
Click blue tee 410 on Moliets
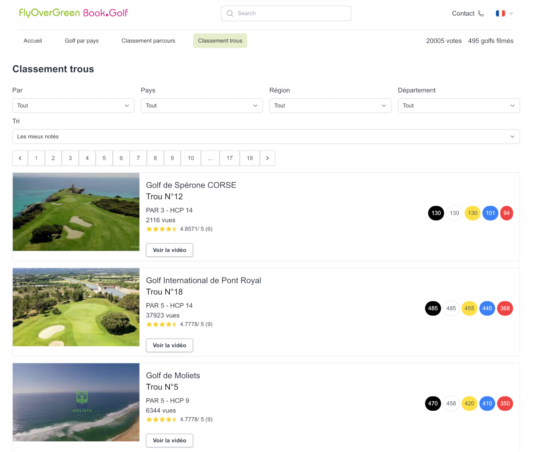pyautogui.click(x=487, y=403)
